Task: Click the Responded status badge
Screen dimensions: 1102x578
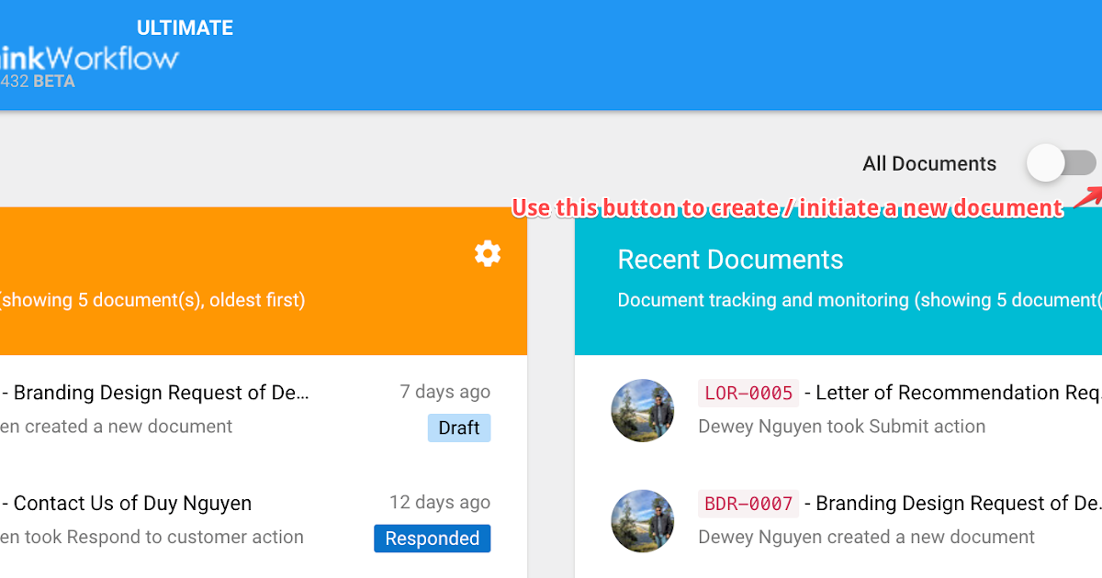Action: click(x=432, y=538)
